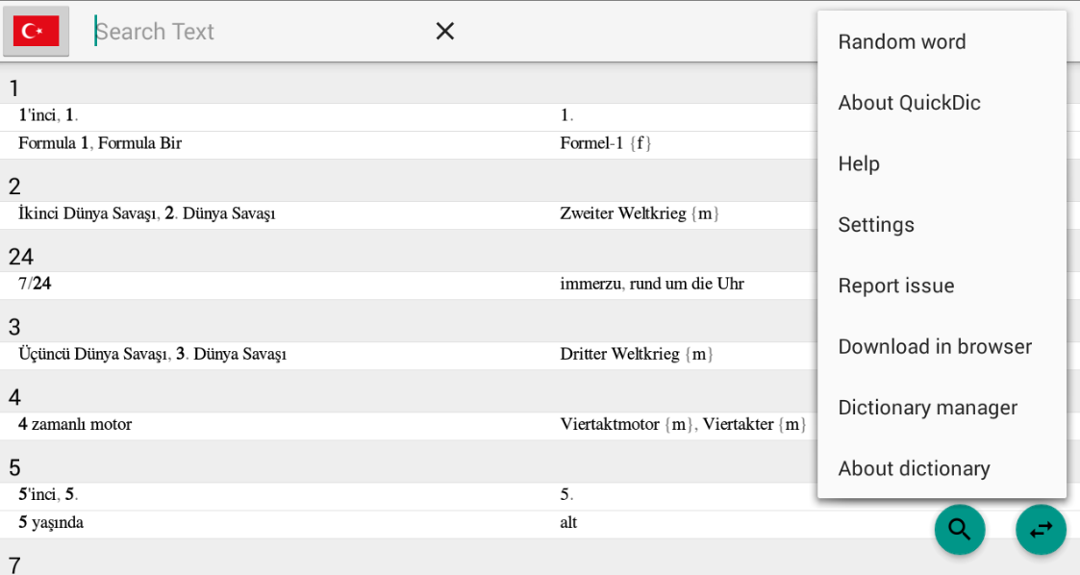1080x575 pixels.
Task: Tap the teal magnifier search button
Action: (x=960, y=529)
